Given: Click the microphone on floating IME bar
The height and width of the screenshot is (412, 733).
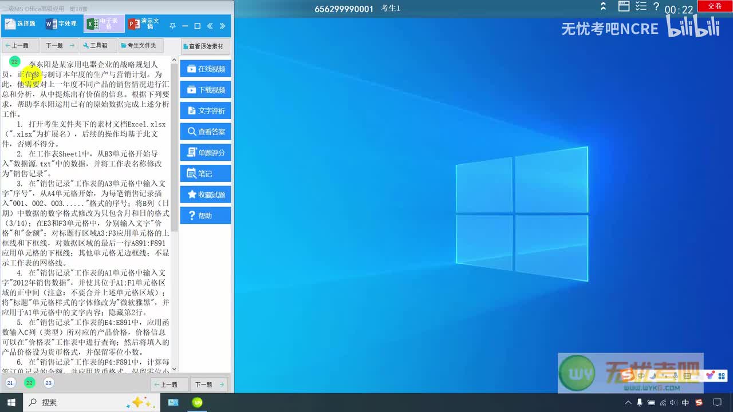Looking at the screenshot, I should (x=676, y=376).
